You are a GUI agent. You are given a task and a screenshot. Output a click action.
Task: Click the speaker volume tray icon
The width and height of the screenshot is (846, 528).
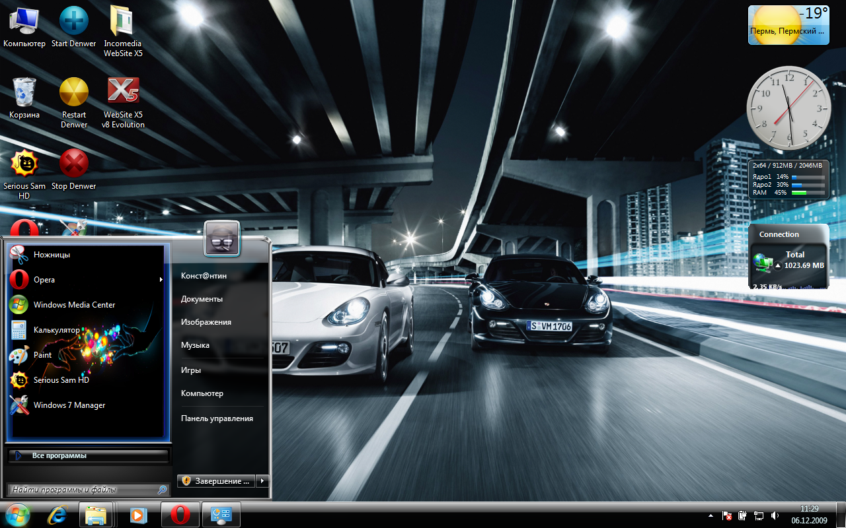(774, 515)
